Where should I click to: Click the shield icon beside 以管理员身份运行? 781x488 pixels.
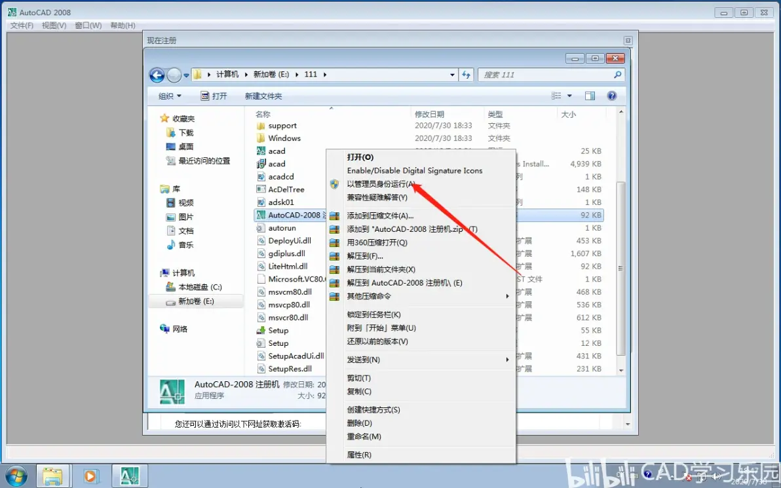pyautogui.click(x=334, y=184)
